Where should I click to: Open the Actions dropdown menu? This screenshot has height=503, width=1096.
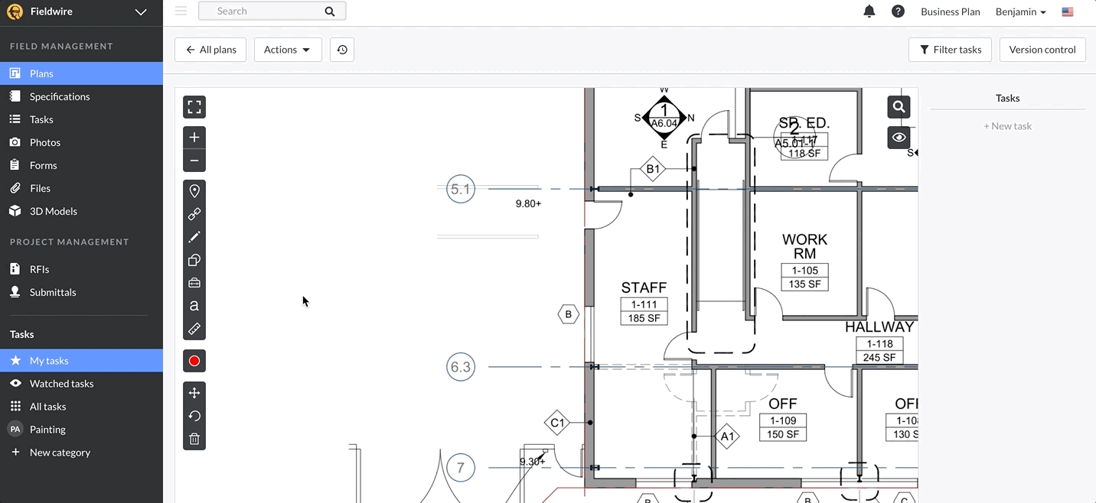point(288,50)
